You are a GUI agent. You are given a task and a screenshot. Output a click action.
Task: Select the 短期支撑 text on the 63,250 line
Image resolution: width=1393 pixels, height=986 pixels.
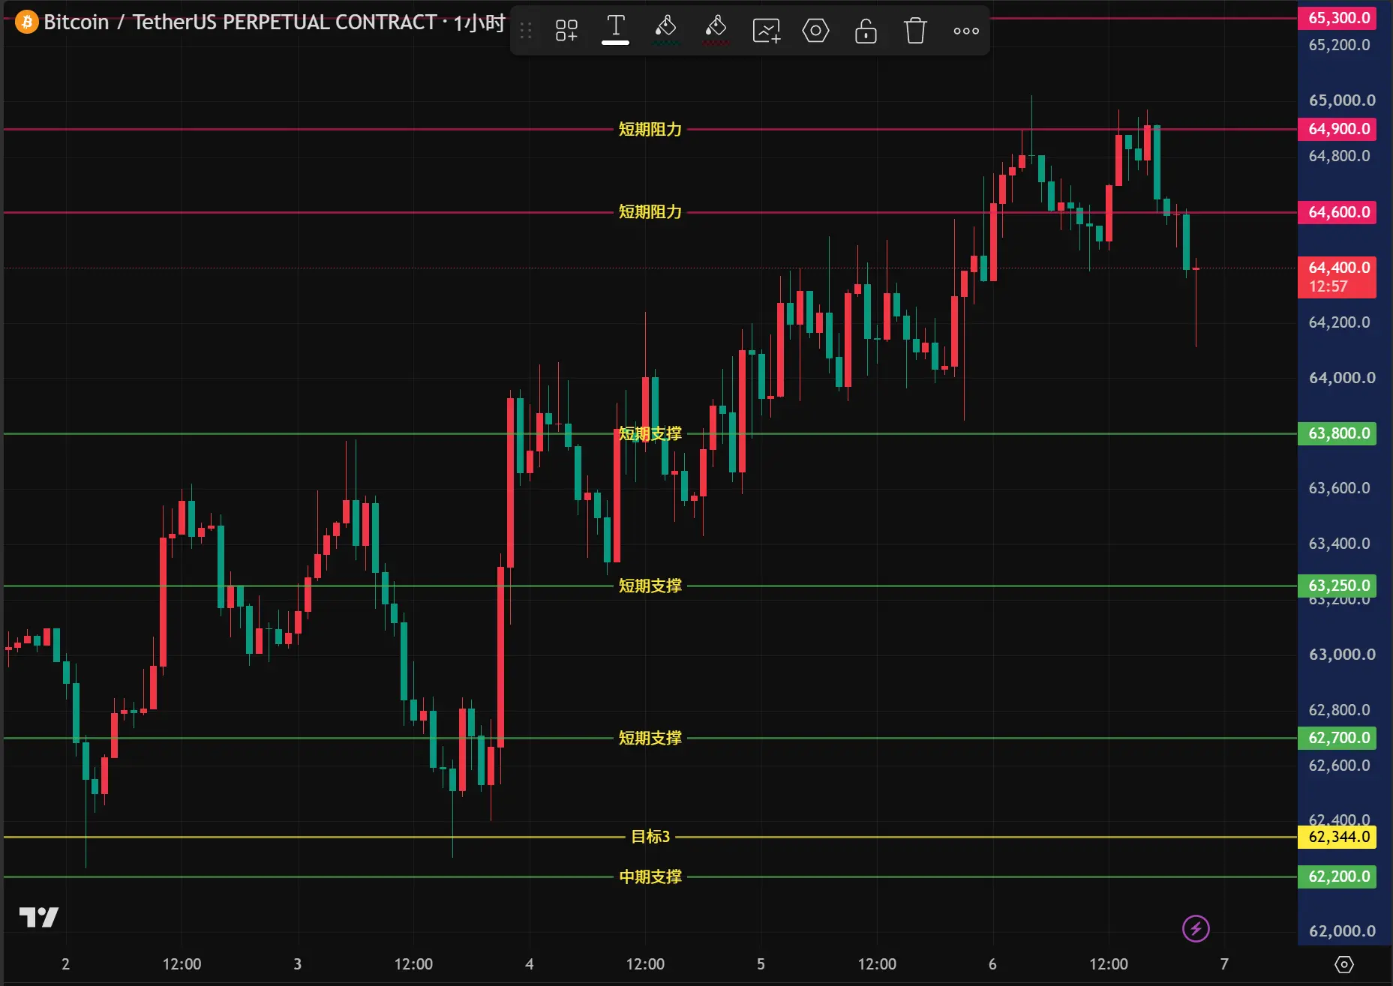pyautogui.click(x=650, y=586)
